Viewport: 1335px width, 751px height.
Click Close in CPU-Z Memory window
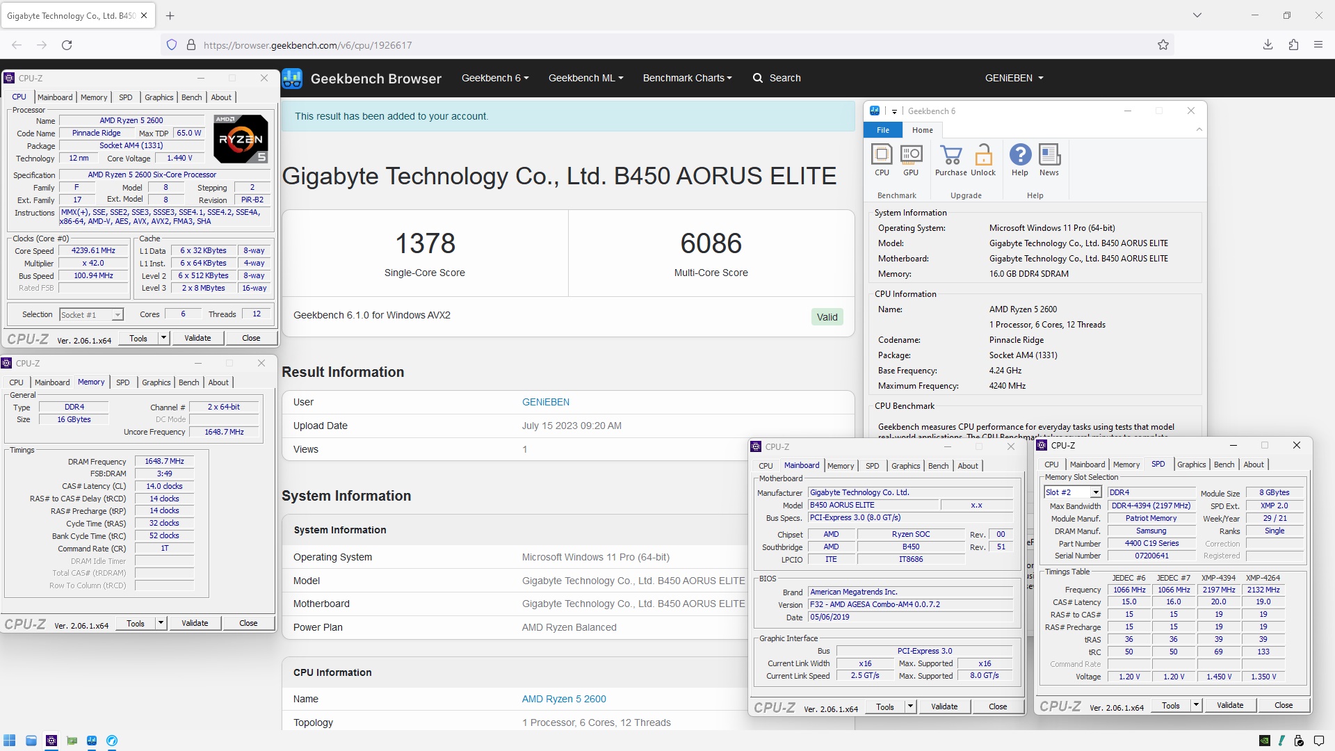[x=248, y=623]
